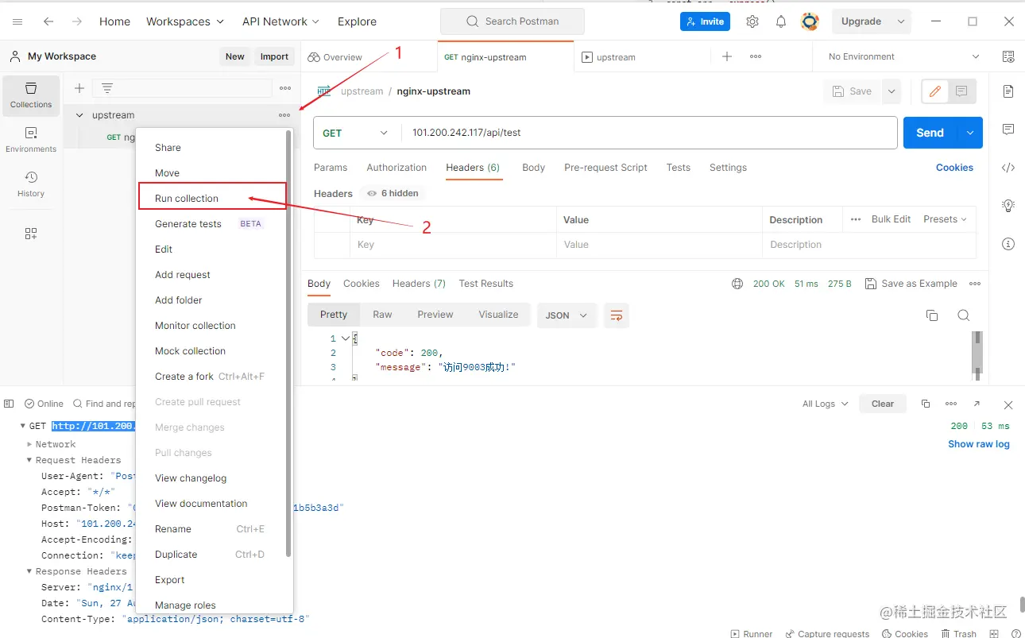The image size is (1025, 638).
Task: Open History in the sidebar
Action: click(31, 184)
